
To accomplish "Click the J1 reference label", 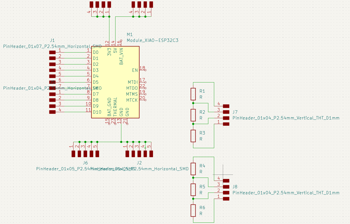I will coord(52,40).
